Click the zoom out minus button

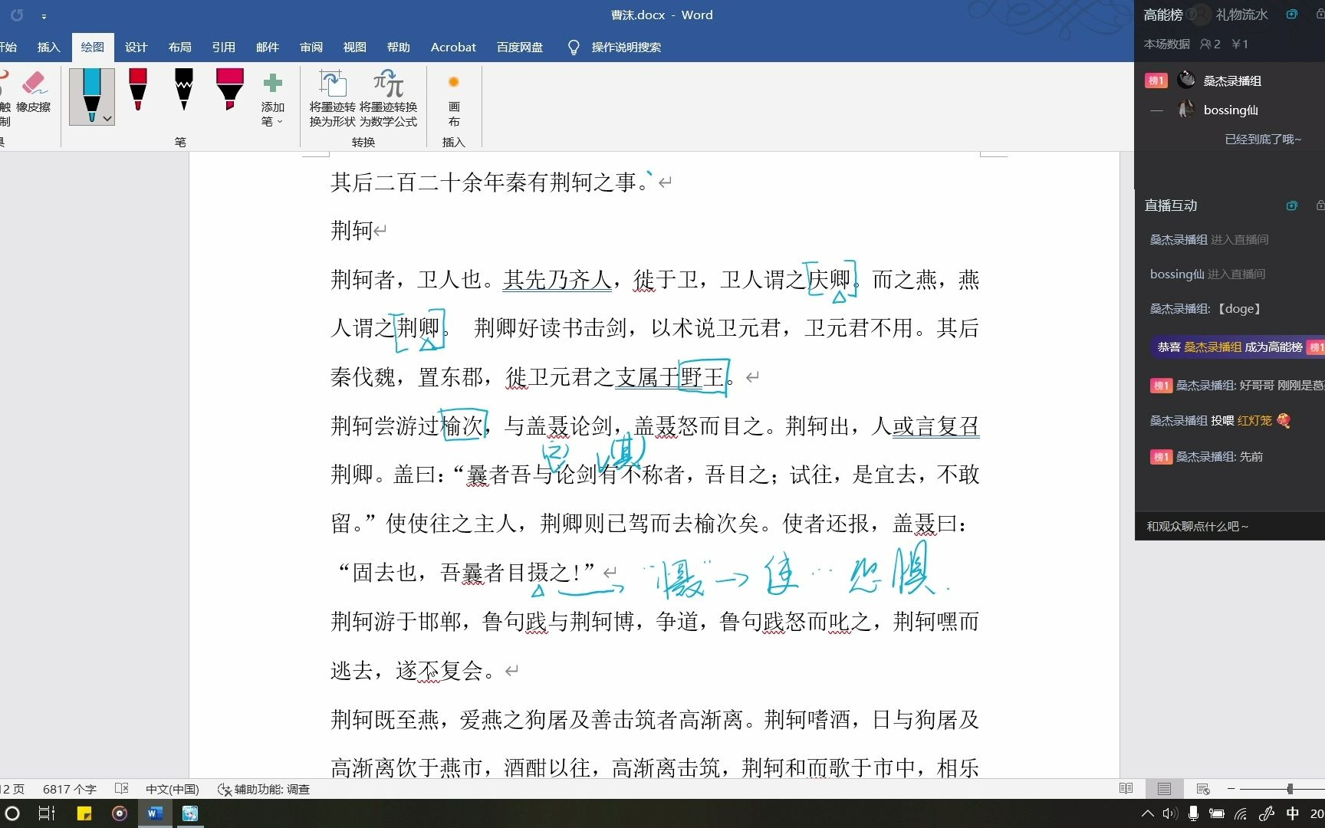pos(1231,789)
